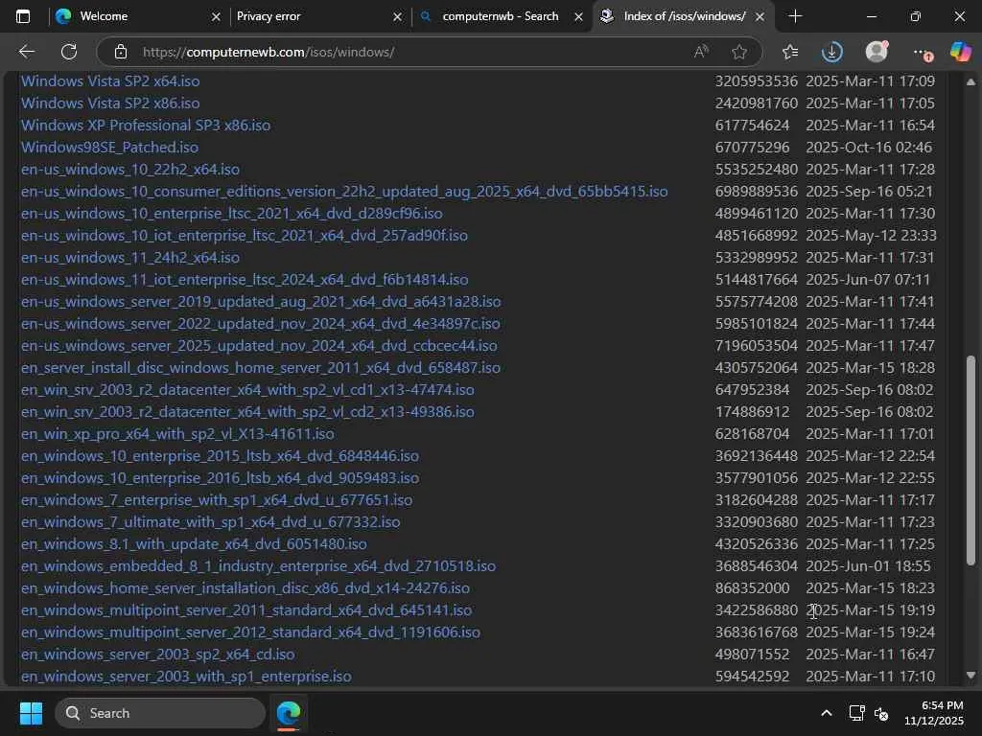
Task: Open the Read aloud icon in the address bar
Action: click(x=701, y=52)
